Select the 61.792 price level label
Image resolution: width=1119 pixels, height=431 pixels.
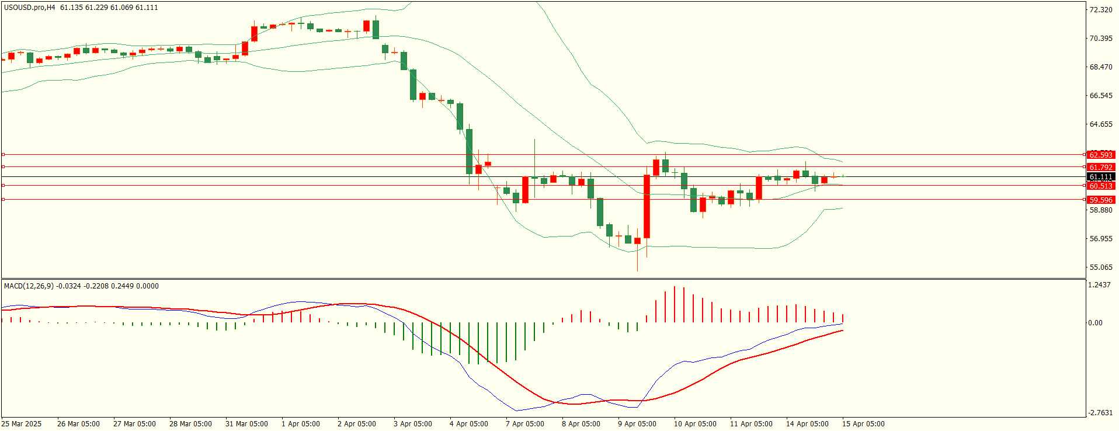tap(1101, 167)
